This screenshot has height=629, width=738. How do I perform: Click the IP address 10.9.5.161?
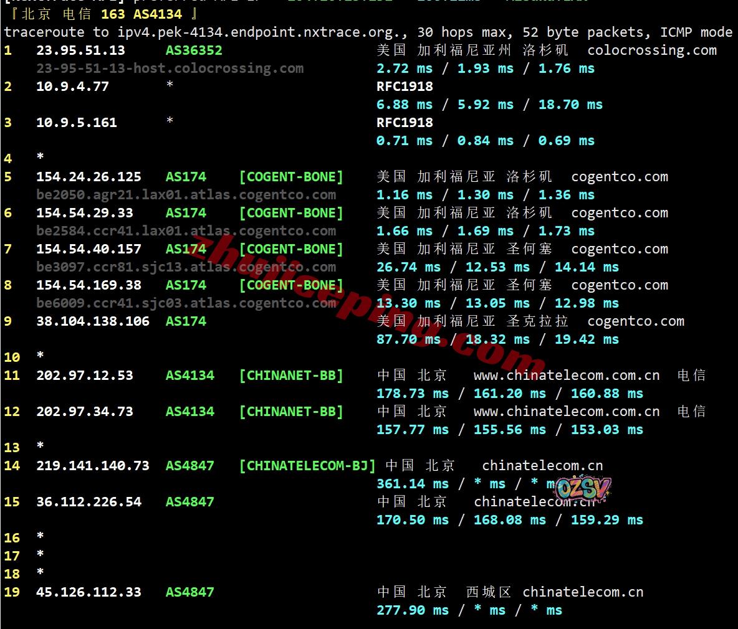76,123
